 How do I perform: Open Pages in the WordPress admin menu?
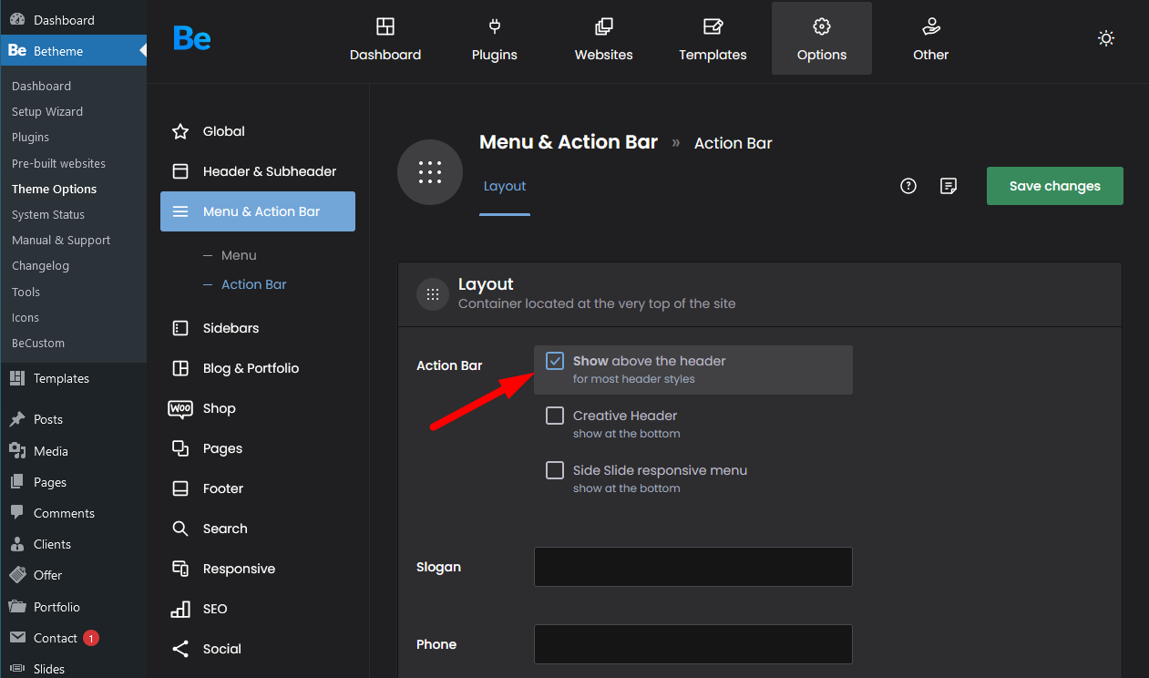tap(73, 482)
